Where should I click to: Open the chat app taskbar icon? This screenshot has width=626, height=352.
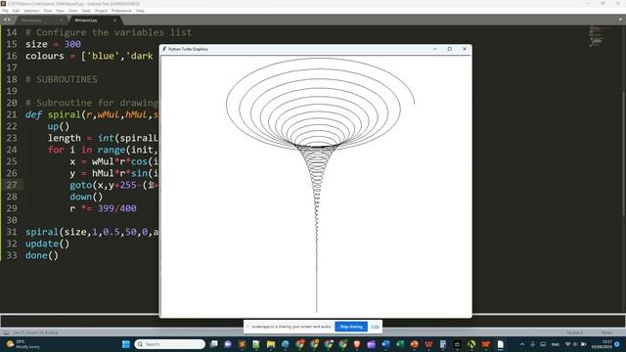click(228, 344)
